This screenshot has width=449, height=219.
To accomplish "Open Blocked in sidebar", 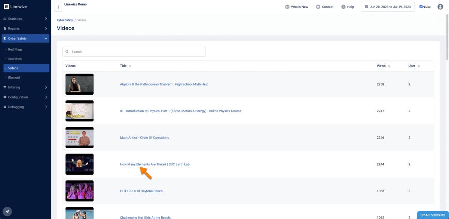I will pyautogui.click(x=14, y=77).
